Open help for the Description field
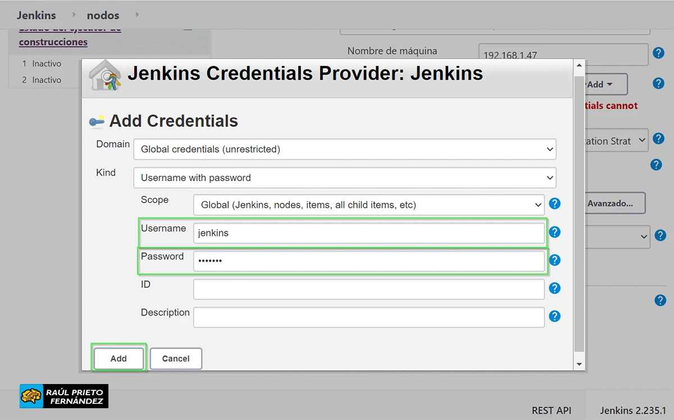This screenshot has width=674, height=420. tap(554, 316)
